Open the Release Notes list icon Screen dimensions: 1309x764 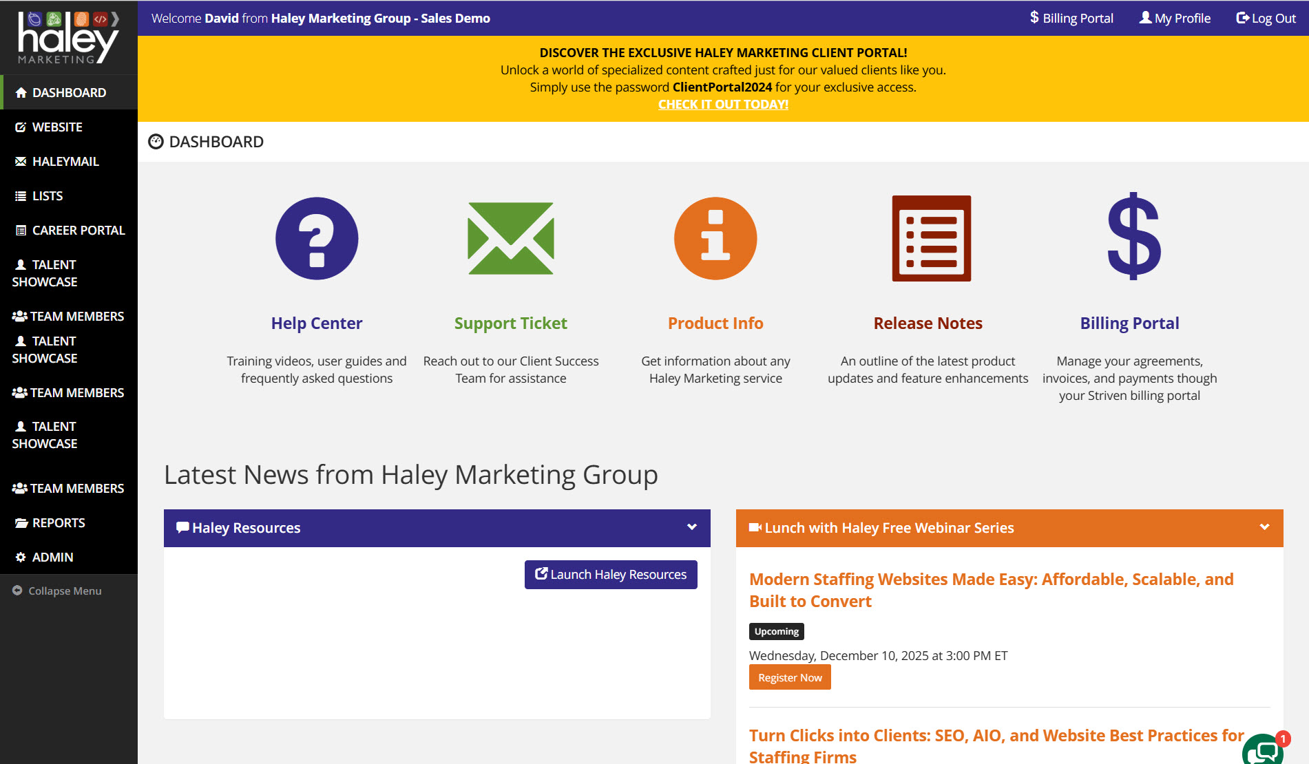tap(931, 239)
